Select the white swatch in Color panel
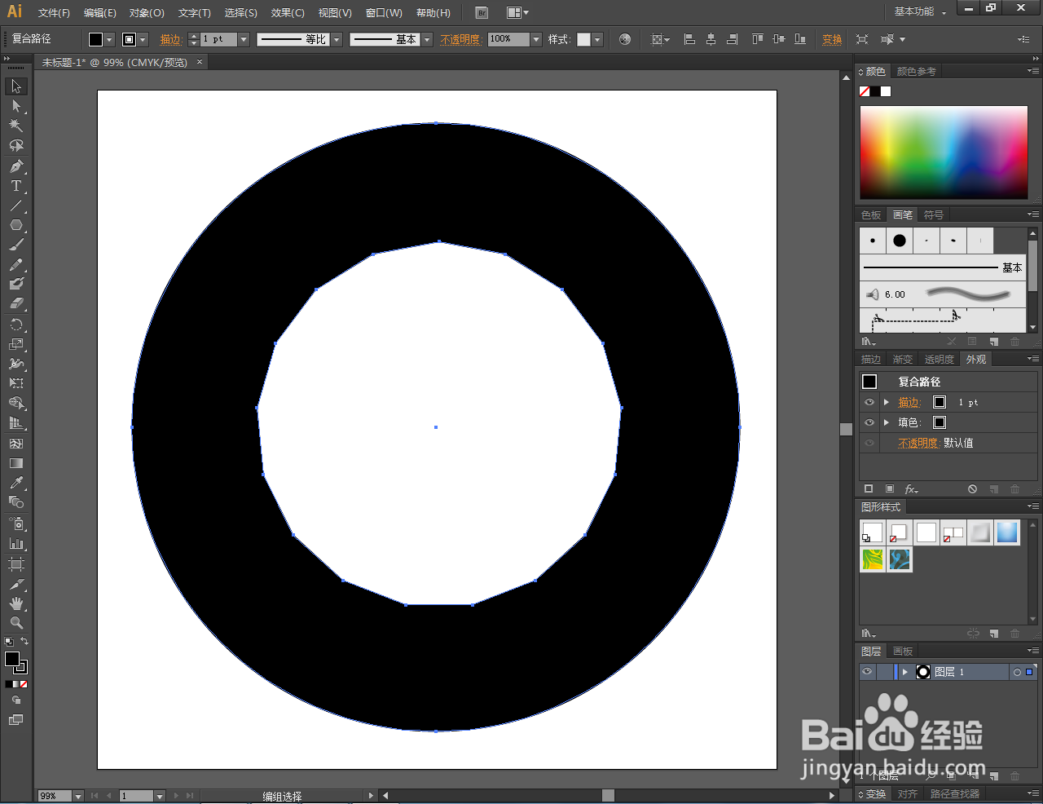This screenshot has height=804, width=1043. (x=886, y=91)
